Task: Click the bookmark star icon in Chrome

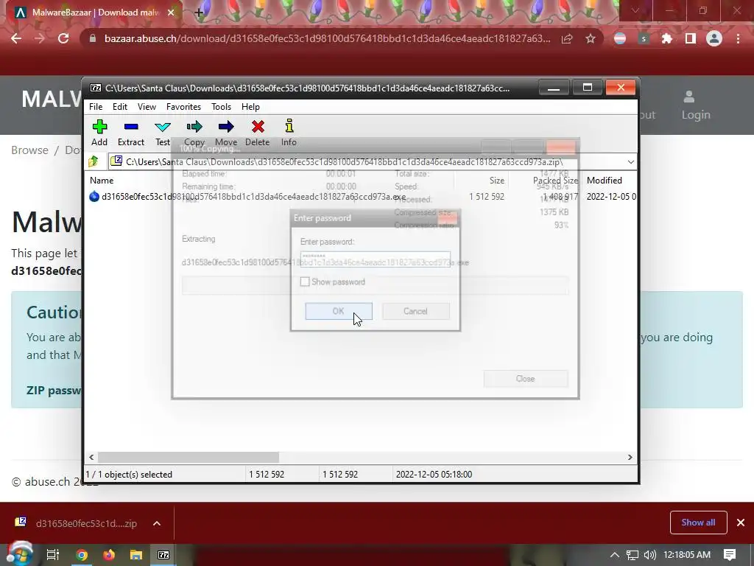Action: coord(591,38)
